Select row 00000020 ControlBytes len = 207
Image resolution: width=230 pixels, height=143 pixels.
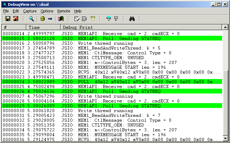click(112, 63)
